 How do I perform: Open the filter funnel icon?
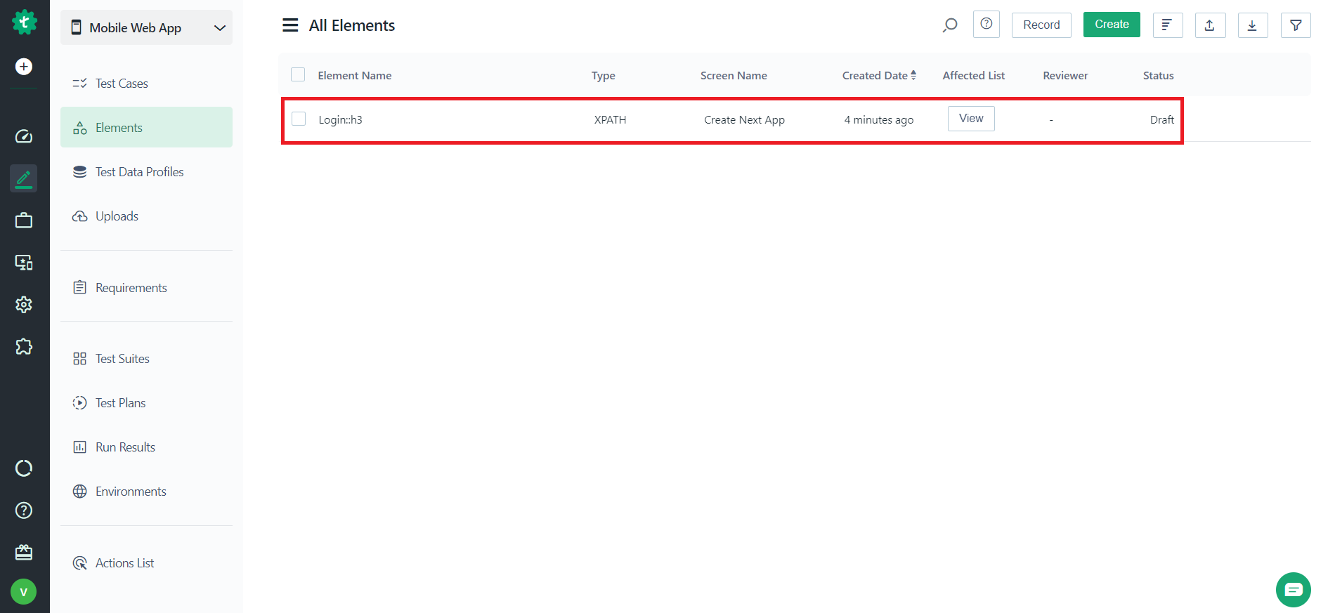coord(1296,25)
